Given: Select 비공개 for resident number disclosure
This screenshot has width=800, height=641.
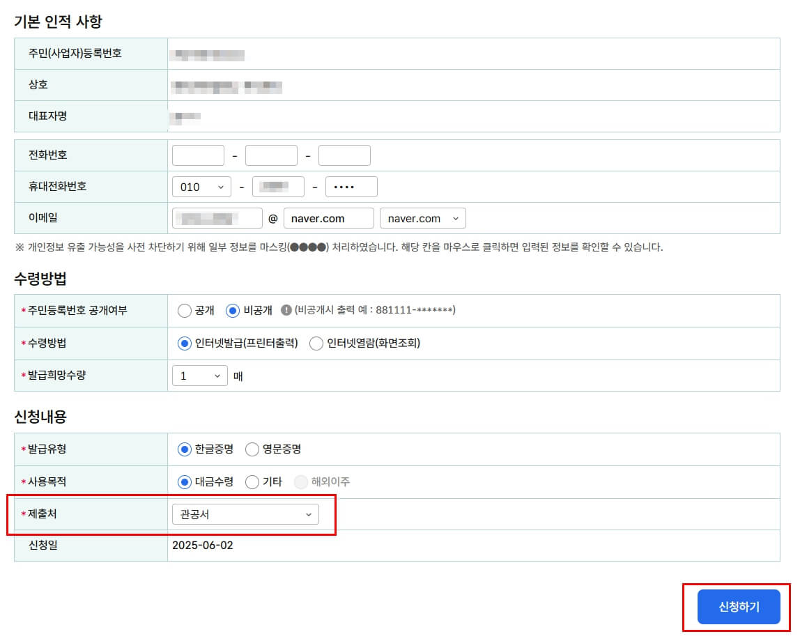Looking at the screenshot, I should [231, 311].
